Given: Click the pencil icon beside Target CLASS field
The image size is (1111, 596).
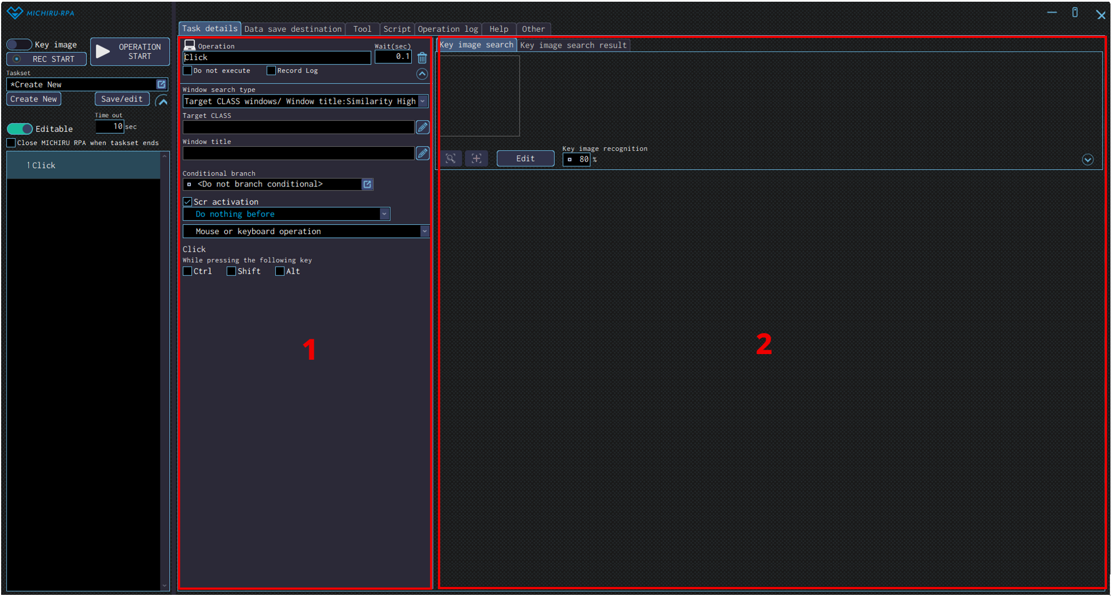Looking at the screenshot, I should 422,127.
